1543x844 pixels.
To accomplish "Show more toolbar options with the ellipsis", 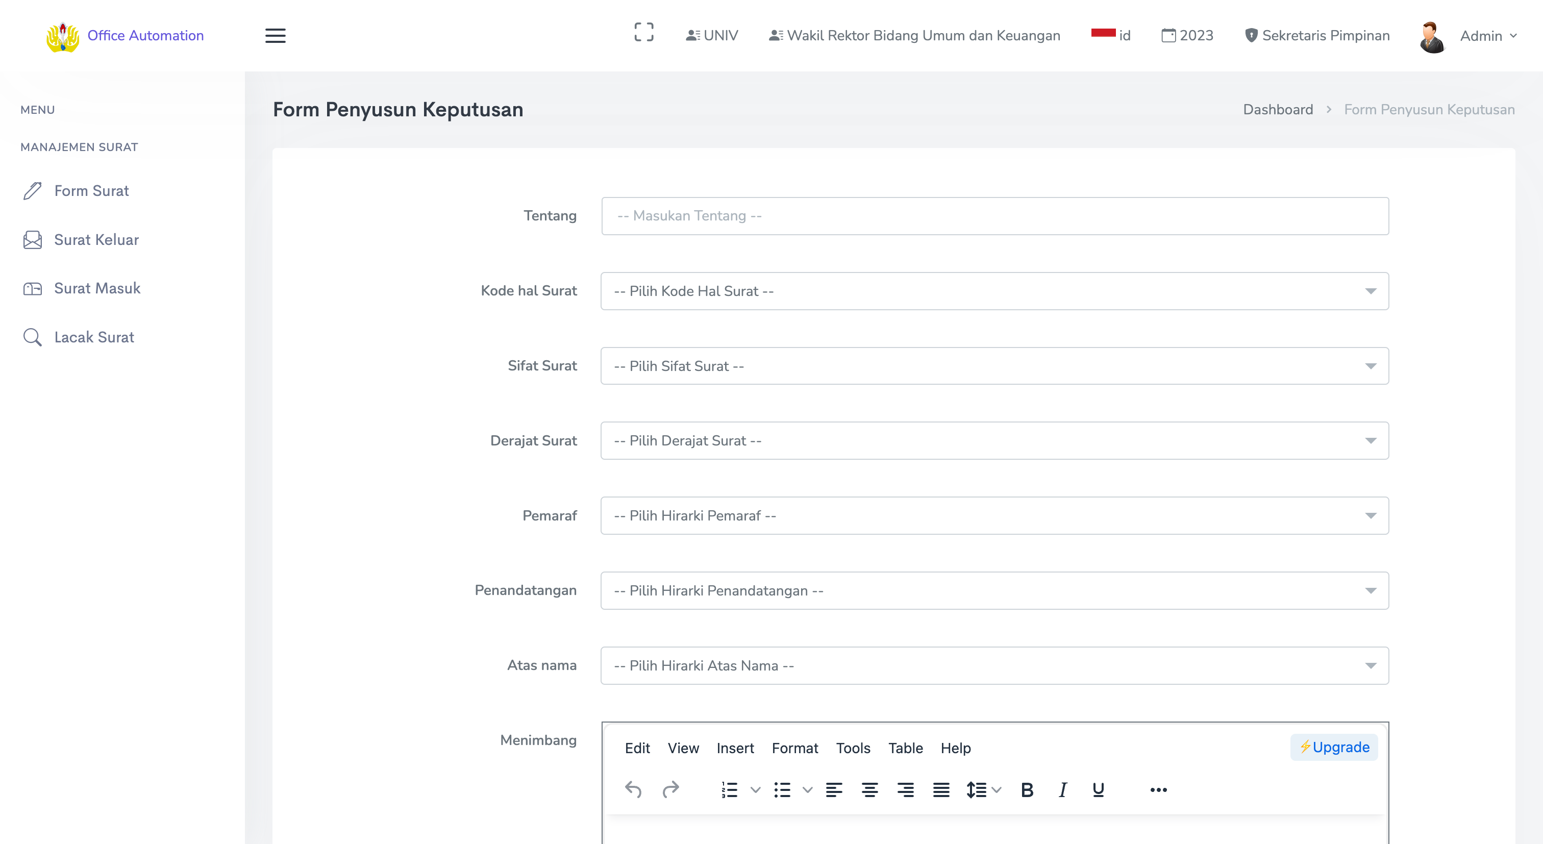I will click(x=1158, y=789).
